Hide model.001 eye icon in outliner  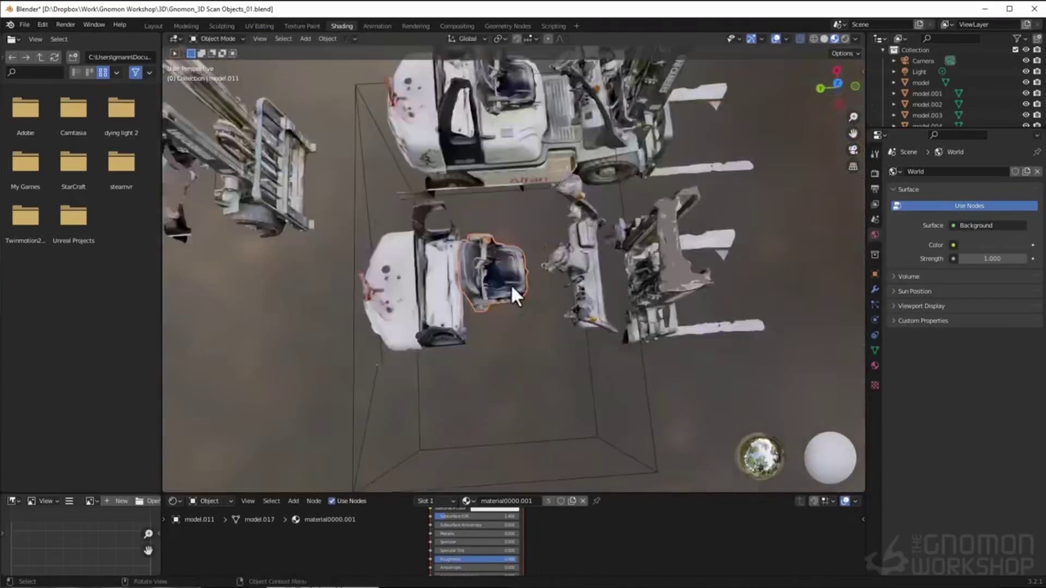(x=1026, y=94)
